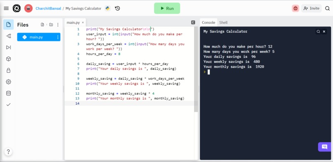333x162 pixels.
Task: Click the Files panel heading
Action: [x=23, y=25]
